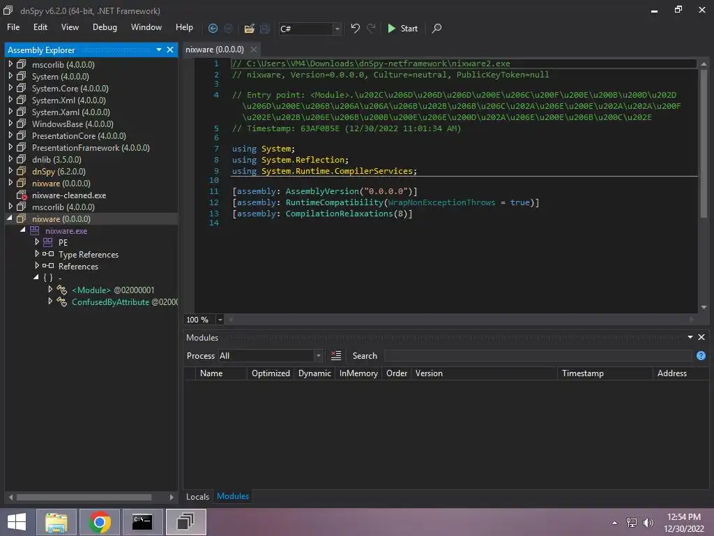Click the Redo arrow in toolbar
The image size is (714, 536).
[x=371, y=28]
